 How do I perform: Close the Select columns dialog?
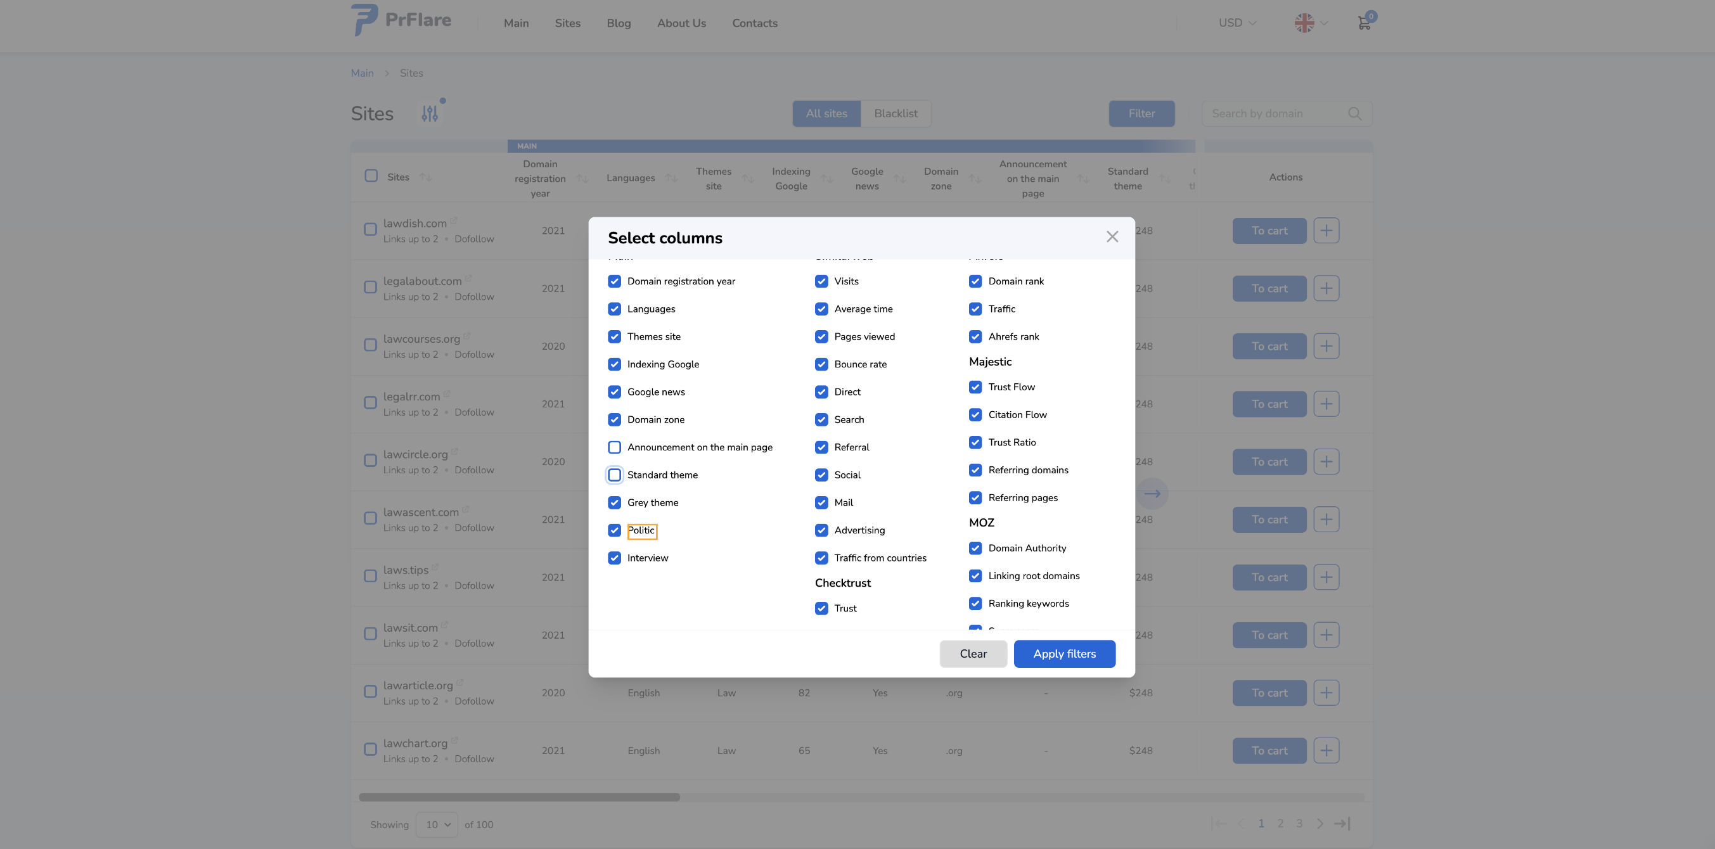1112,237
